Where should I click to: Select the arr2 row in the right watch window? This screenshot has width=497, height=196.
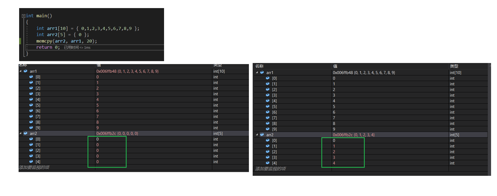[371, 135]
